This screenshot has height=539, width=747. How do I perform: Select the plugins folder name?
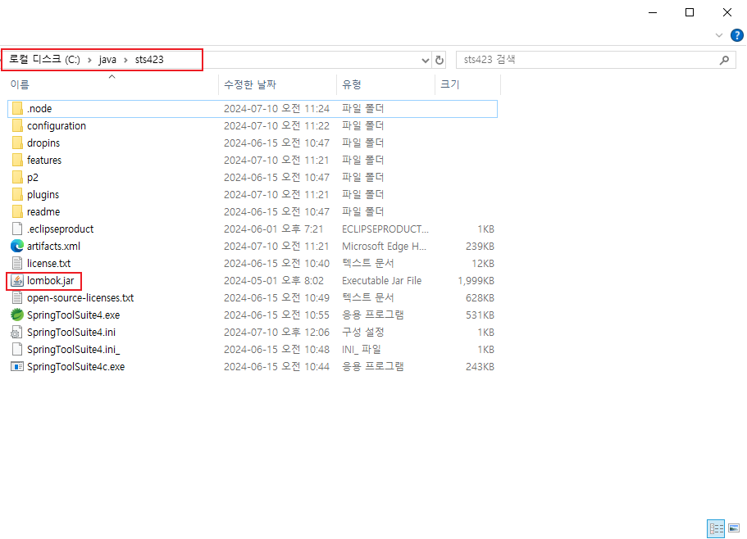[x=43, y=195]
